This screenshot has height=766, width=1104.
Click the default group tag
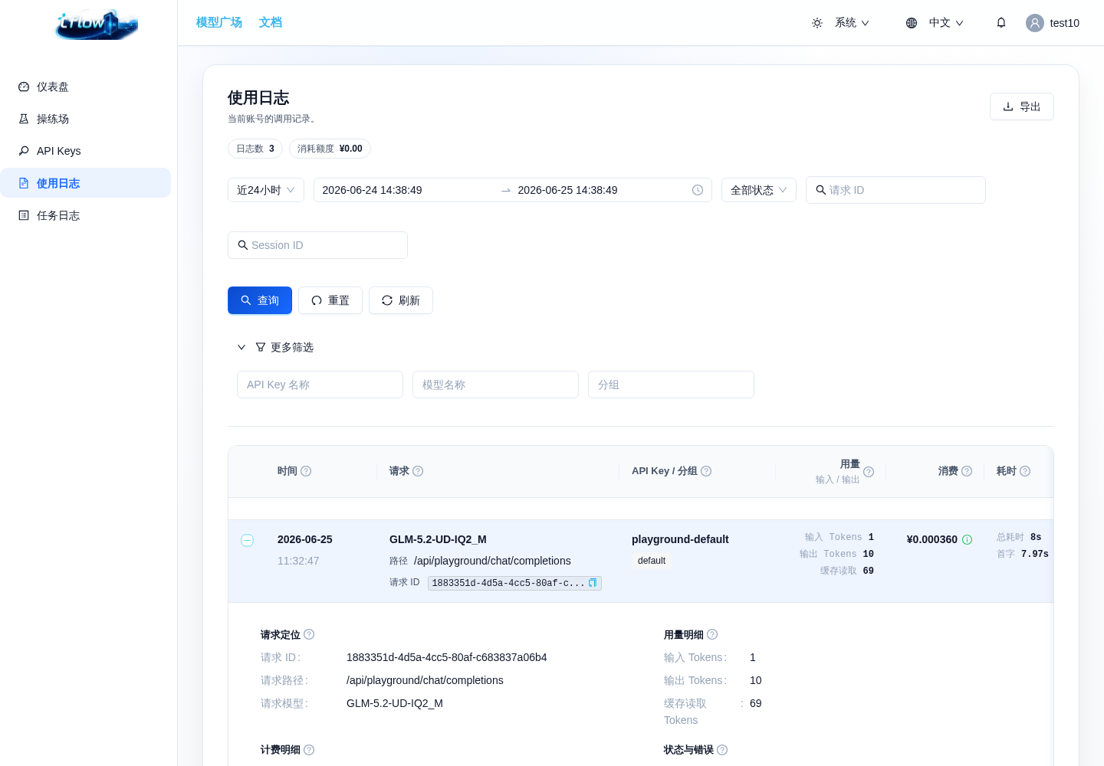click(652, 561)
